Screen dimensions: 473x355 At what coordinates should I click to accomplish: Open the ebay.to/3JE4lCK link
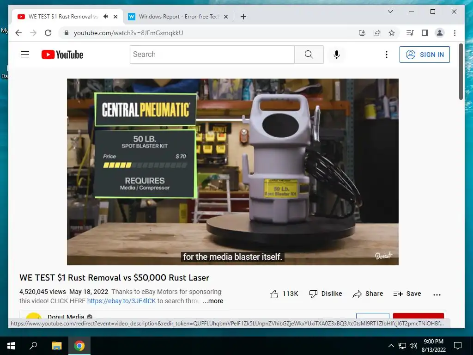[121, 301]
